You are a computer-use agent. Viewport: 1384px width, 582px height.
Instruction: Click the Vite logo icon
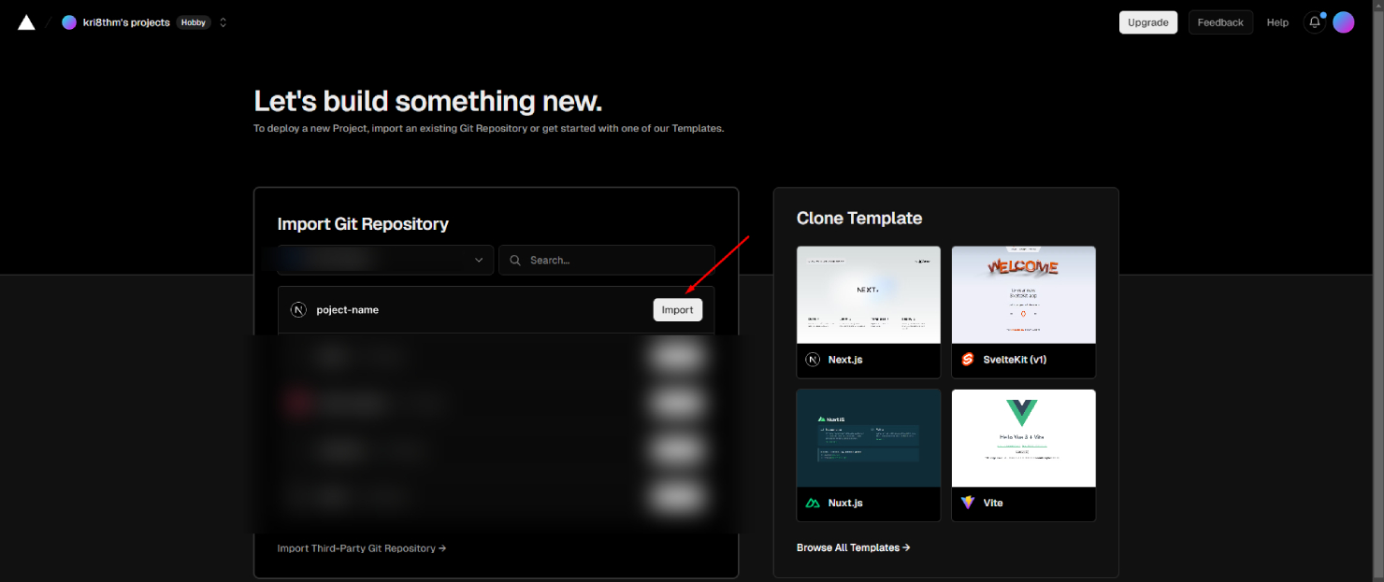point(968,503)
